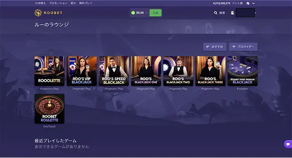The height and width of the screenshot is (158, 292).
Task: Open the ROO'S SPEED BLACKJACK game
Action: click(114, 71)
